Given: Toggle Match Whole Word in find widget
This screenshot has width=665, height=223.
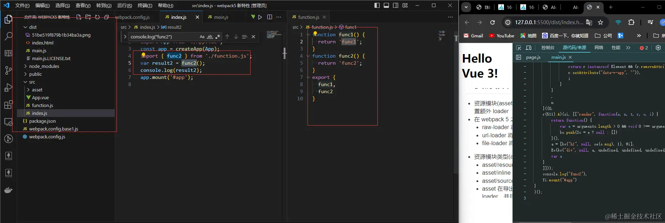Looking at the screenshot, I should (x=210, y=37).
